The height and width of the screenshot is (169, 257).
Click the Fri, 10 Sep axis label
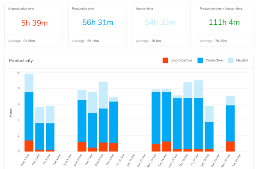coord(120,160)
